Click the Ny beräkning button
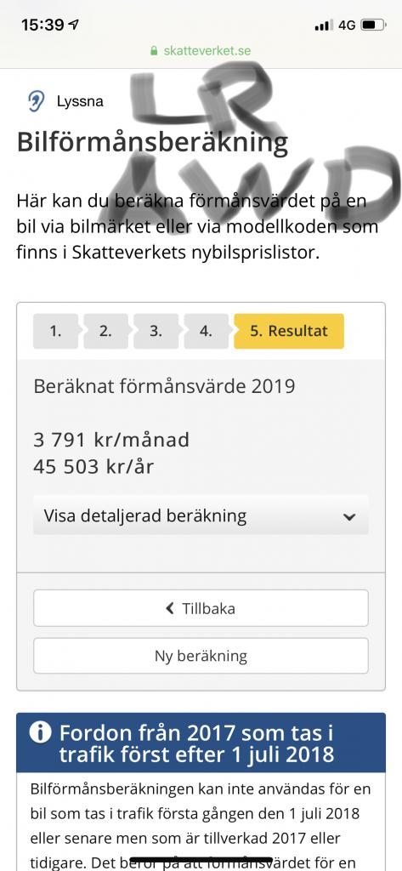Screen dimensions: 402x871 point(201,656)
